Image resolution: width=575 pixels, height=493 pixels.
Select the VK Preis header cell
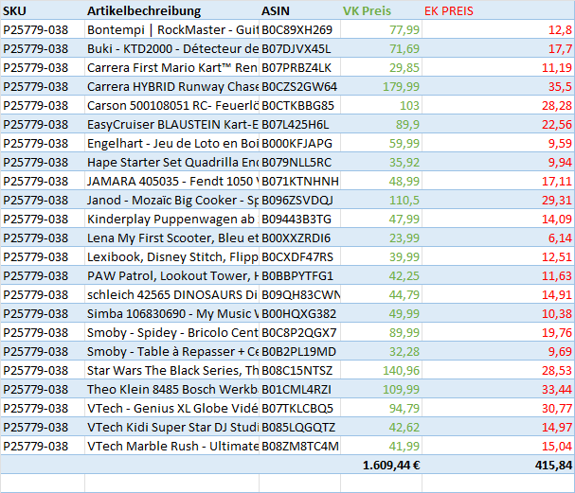pyautogui.click(x=381, y=10)
